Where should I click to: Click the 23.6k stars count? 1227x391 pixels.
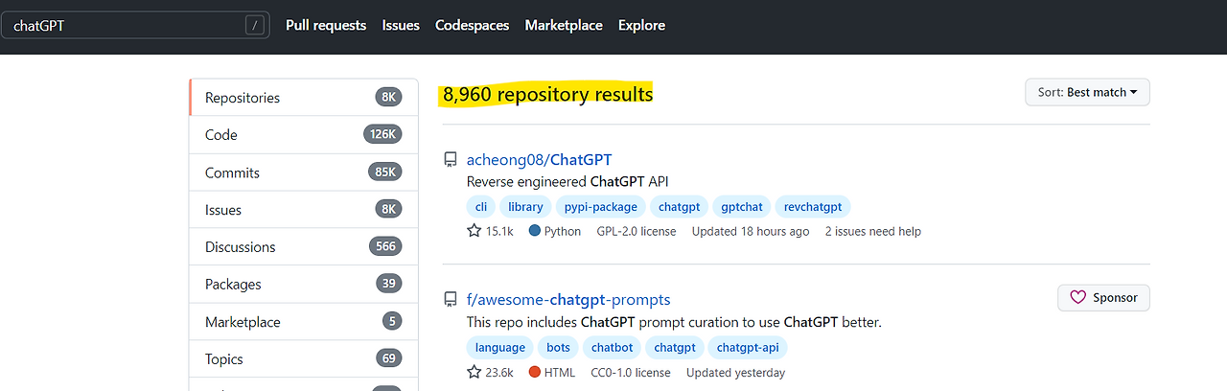(500, 372)
